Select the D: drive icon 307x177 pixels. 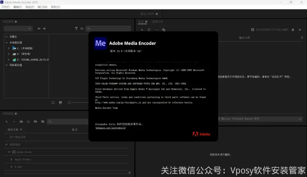point(14,54)
